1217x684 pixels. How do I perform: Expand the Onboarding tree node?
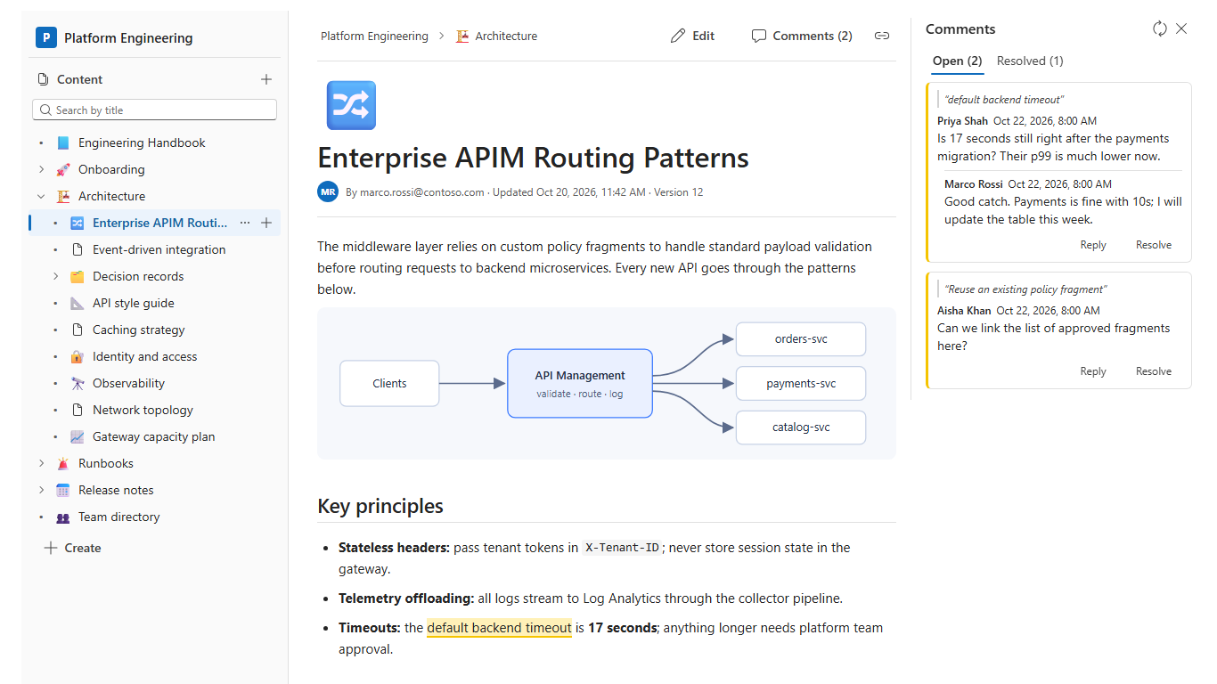(41, 169)
